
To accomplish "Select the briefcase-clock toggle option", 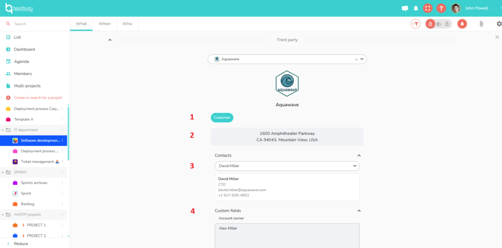I will tap(439, 23).
